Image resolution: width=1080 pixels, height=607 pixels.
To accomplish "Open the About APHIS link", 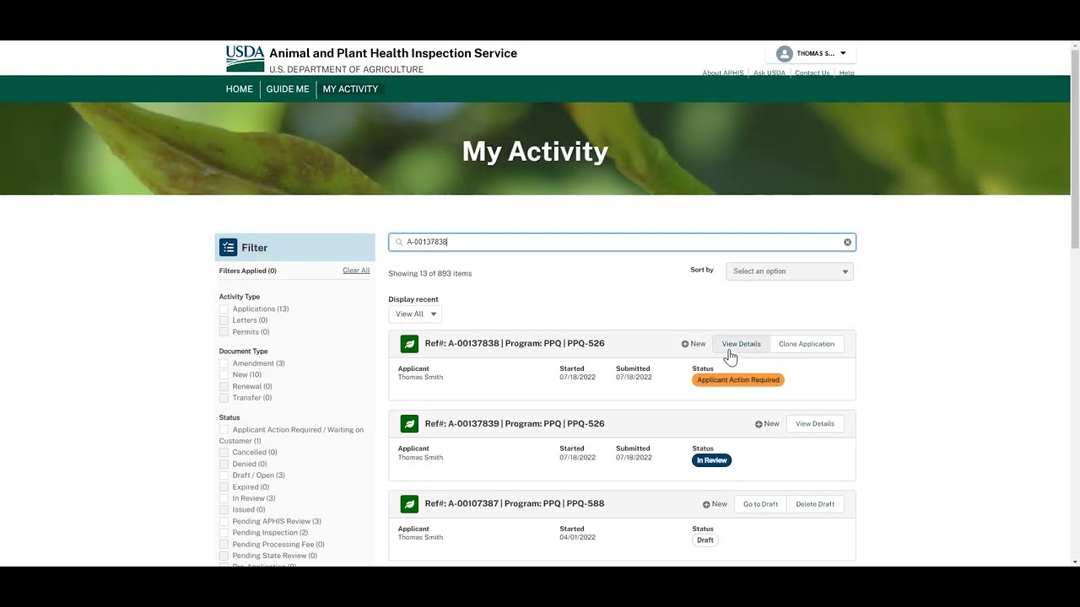I will tap(723, 73).
